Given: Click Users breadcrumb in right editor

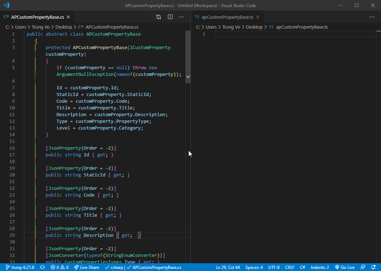Looking at the screenshot, I should pos(211,27).
